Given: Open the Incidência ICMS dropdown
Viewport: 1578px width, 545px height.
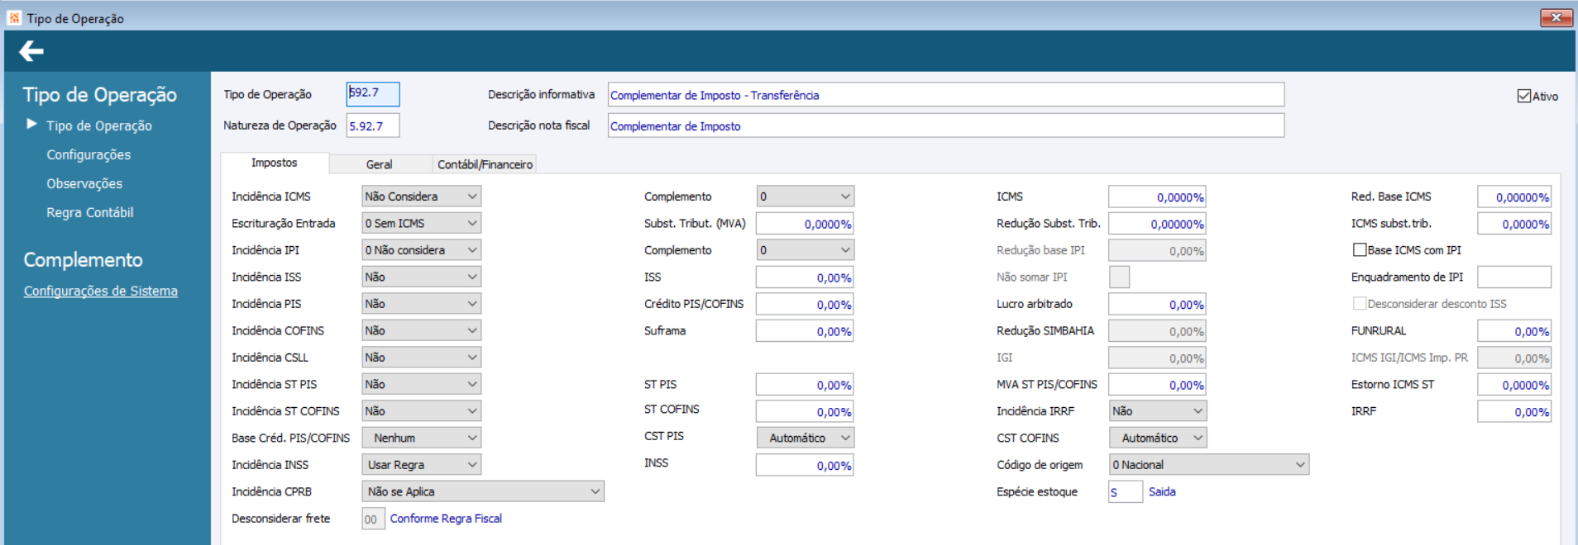Looking at the screenshot, I should pyautogui.click(x=422, y=197).
